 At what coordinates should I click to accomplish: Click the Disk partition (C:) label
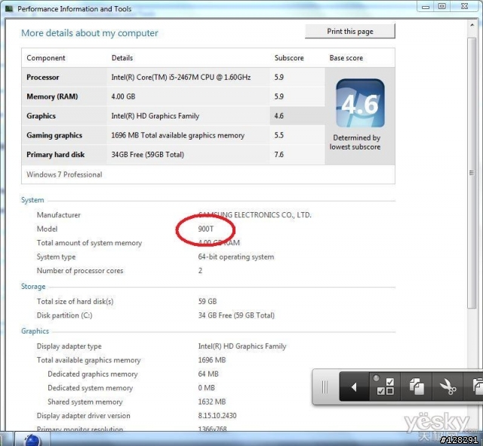click(x=64, y=315)
